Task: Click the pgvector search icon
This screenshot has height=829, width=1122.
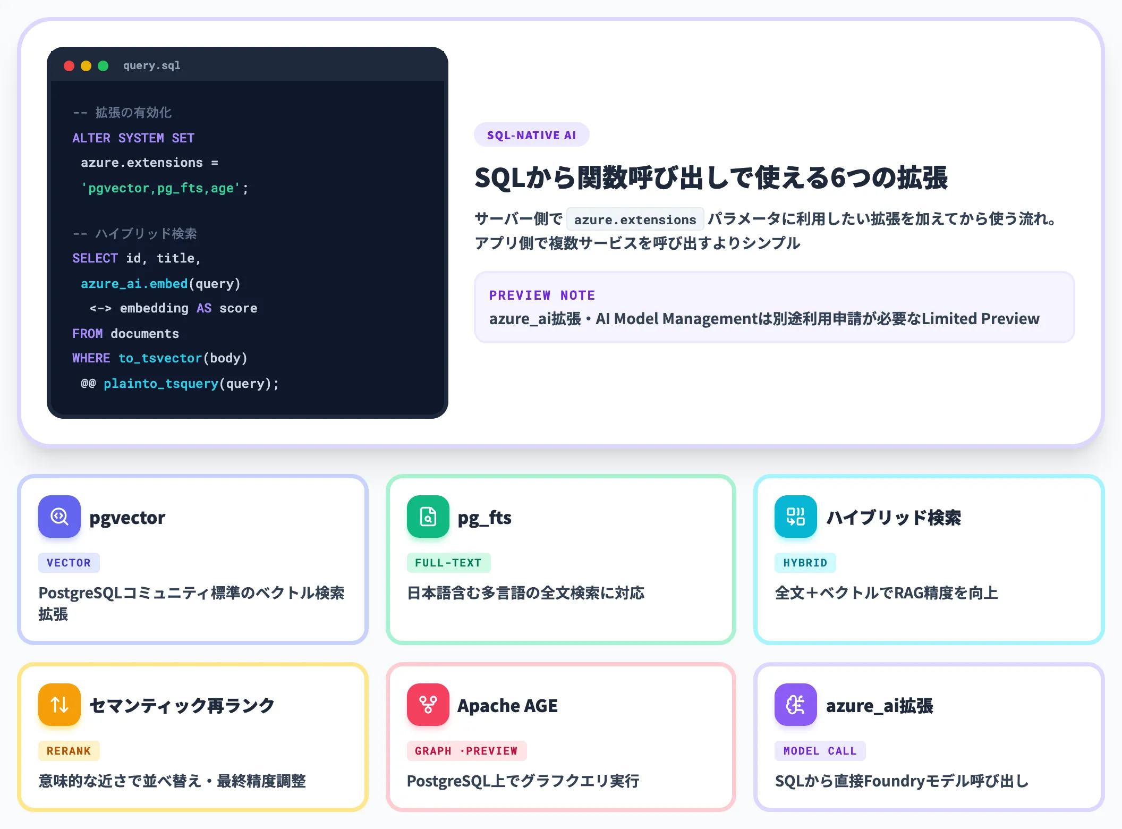Action: (x=59, y=517)
